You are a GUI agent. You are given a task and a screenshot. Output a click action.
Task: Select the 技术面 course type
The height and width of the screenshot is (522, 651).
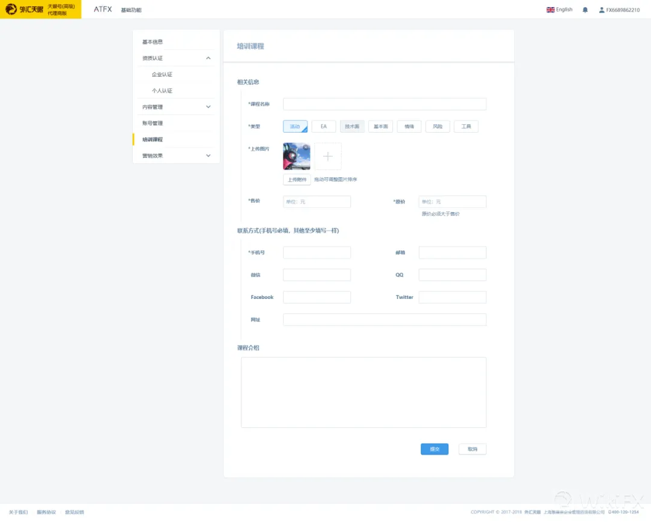tap(352, 127)
